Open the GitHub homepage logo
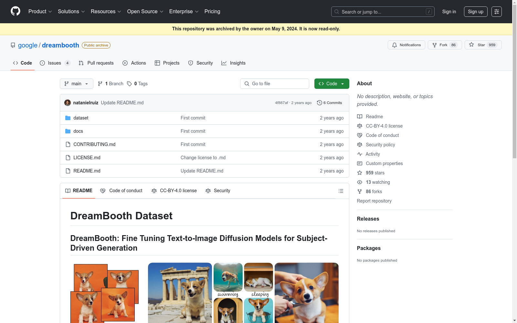Image resolution: width=517 pixels, height=323 pixels. (x=16, y=11)
